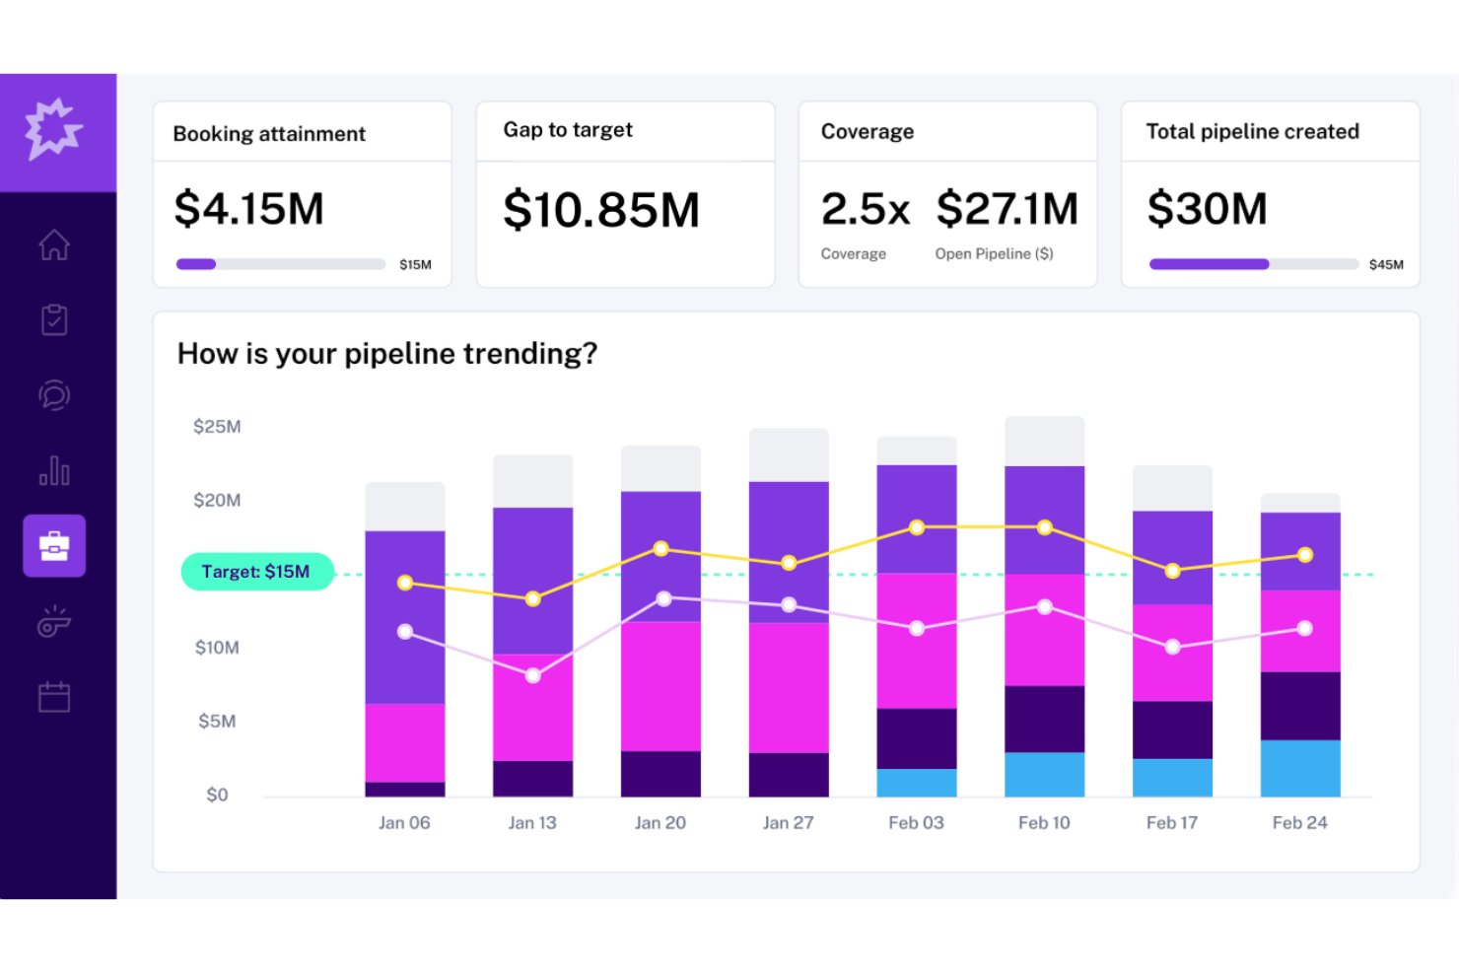The width and height of the screenshot is (1459, 973).
Task: Click the Jan 20 axis label
Action: pos(660,823)
